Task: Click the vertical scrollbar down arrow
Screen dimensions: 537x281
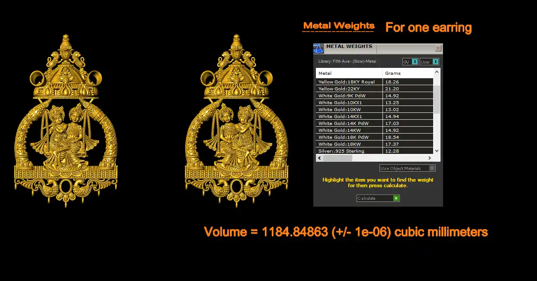Action: (437, 150)
